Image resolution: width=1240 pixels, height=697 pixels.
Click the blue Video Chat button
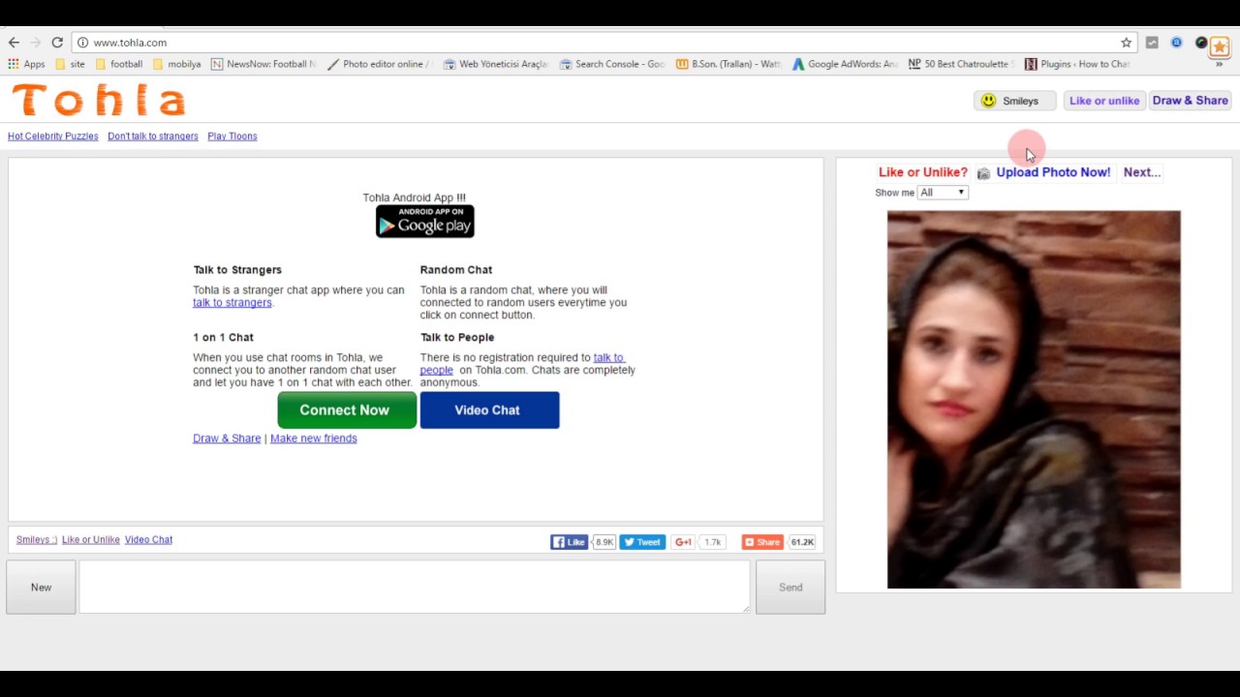coord(489,410)
